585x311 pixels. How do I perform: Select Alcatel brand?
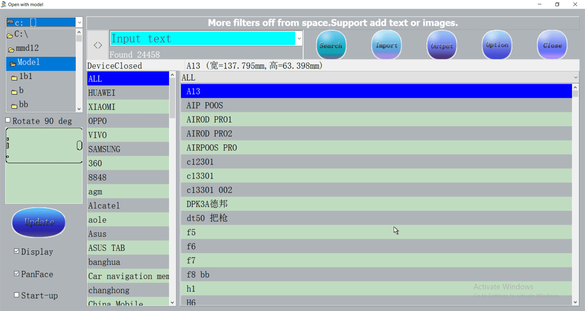128,206
